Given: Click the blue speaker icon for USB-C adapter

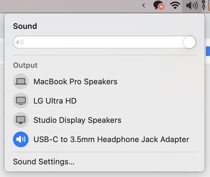Looking at the screenshot, I should click(21, 139).
